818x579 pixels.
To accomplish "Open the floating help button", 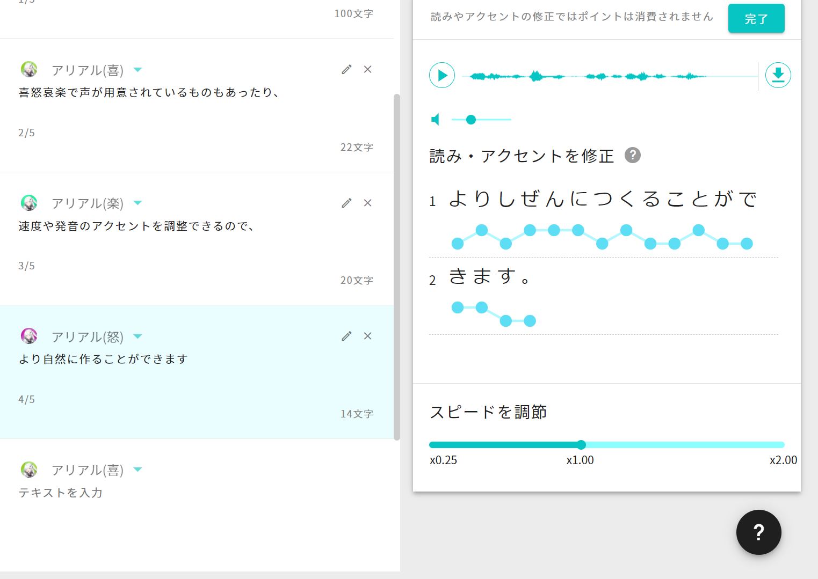I will pos(758,532).
